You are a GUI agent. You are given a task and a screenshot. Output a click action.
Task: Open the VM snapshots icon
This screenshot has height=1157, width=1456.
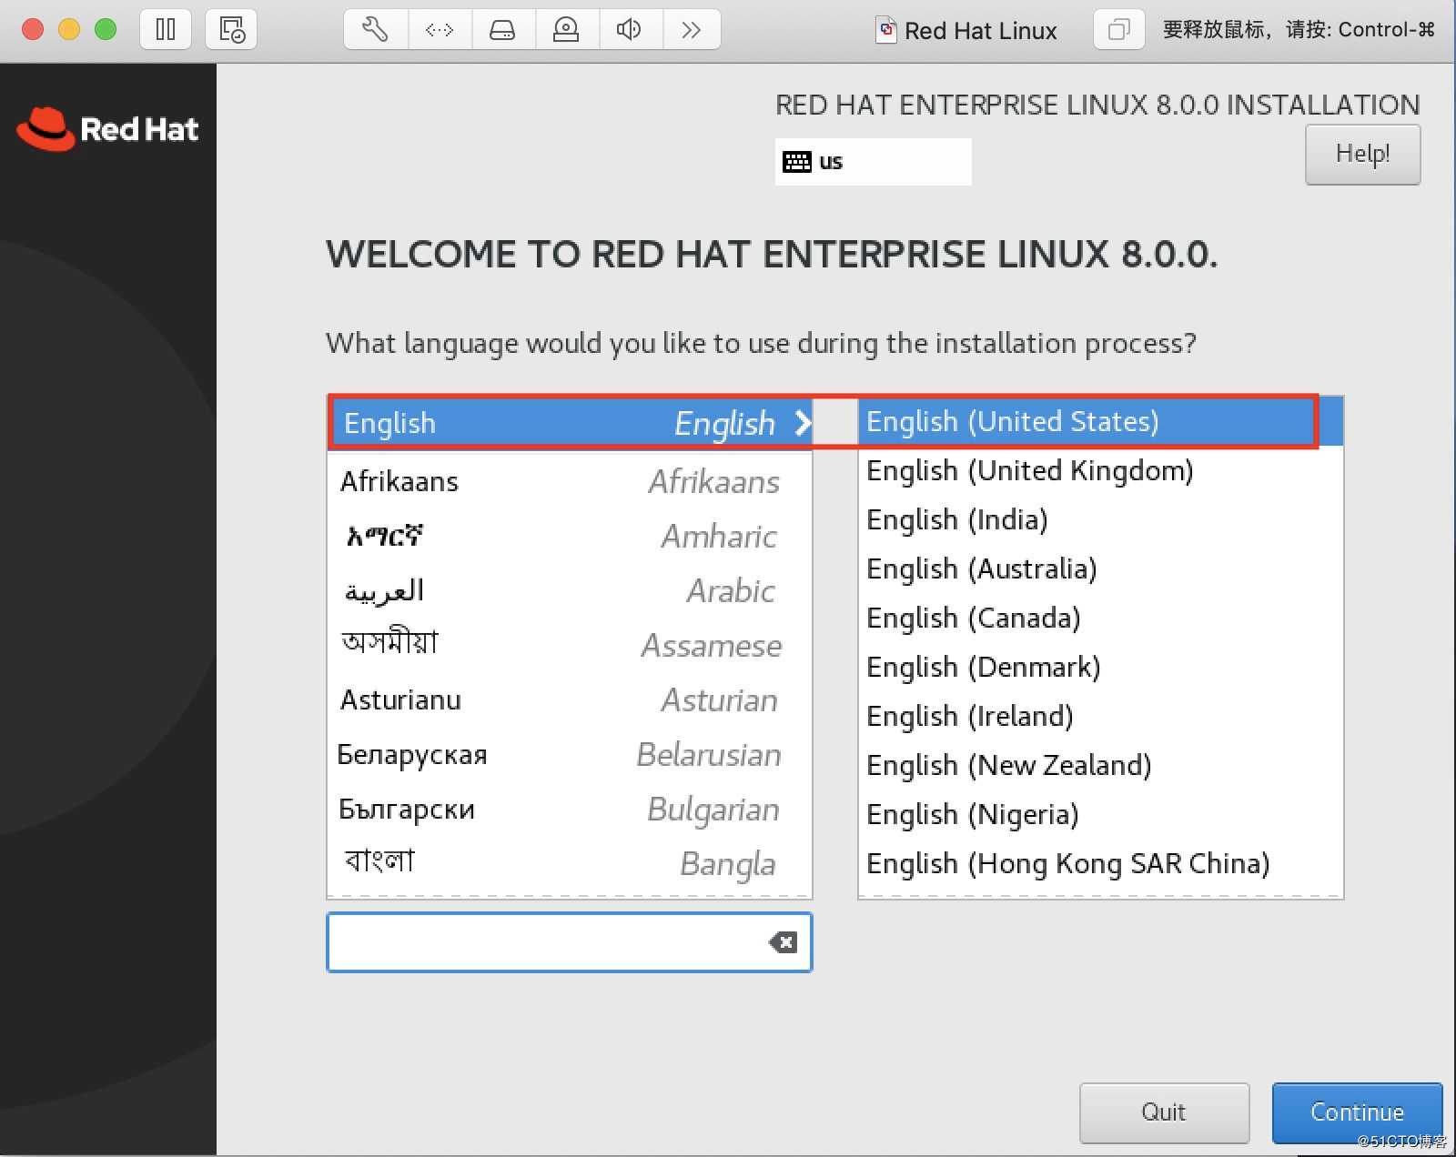pos(232,30)
